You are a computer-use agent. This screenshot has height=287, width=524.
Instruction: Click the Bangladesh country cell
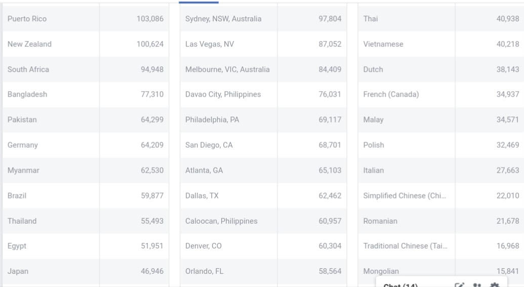point(27,95)
